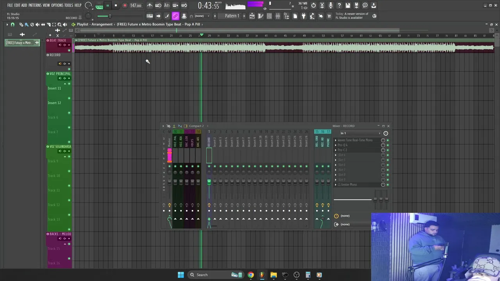Image resolution: width=500 pixels, height=281 pixels.
Task: Open the mixer view icon
Action: coord(278,16)
